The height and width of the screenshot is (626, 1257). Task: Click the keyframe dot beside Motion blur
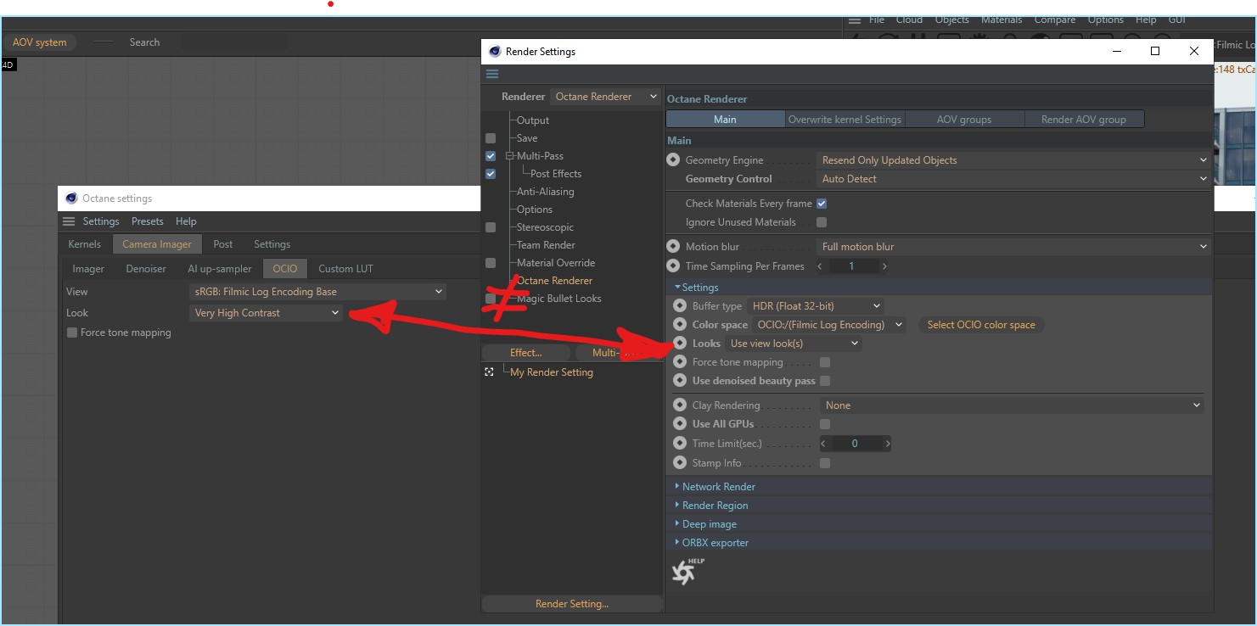(674, 247)
